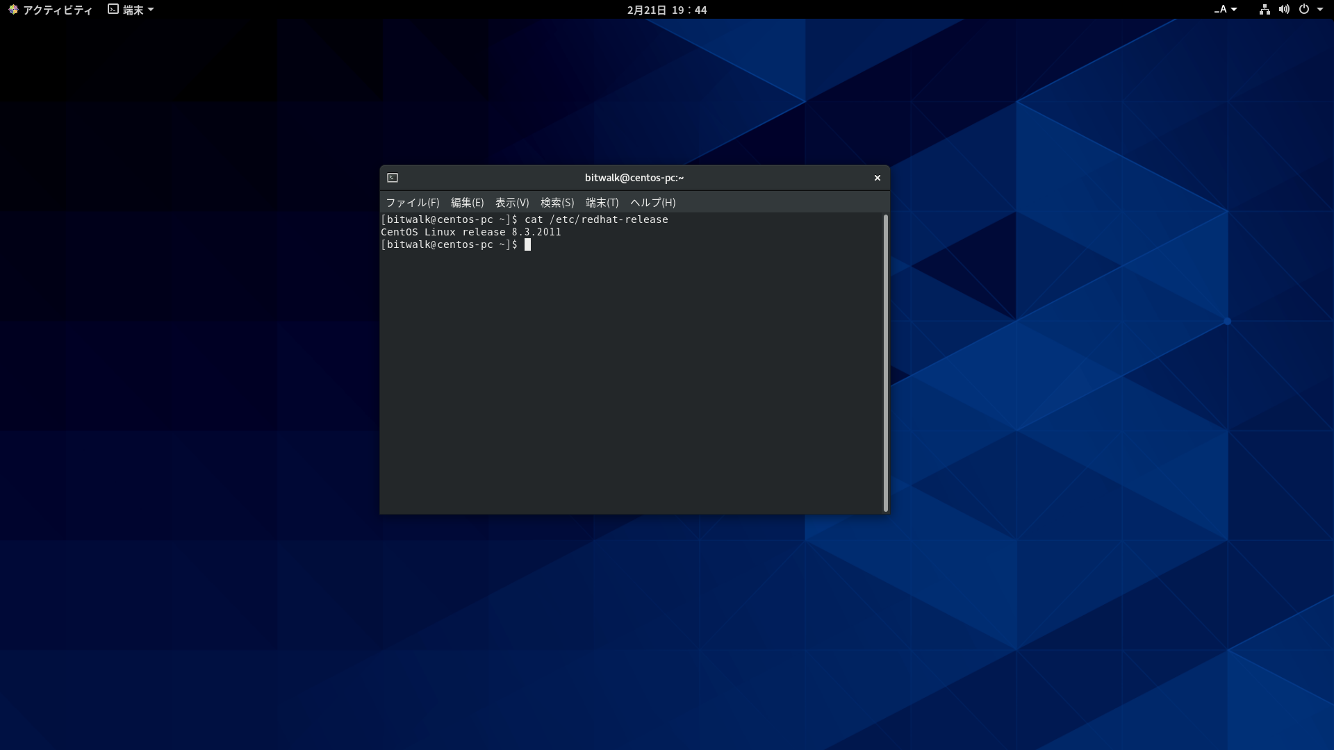Image resolution: width=1334 pixels, height=750 pixels.
Task: Open the ヘルプ(H) menu
Action: [x=652, y=203]
